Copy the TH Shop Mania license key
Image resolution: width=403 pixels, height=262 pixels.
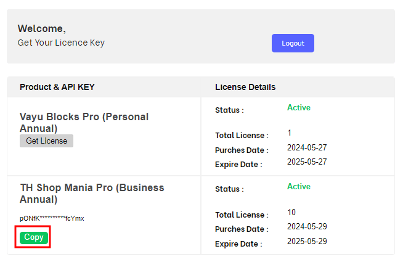click(x=34, y=237)
